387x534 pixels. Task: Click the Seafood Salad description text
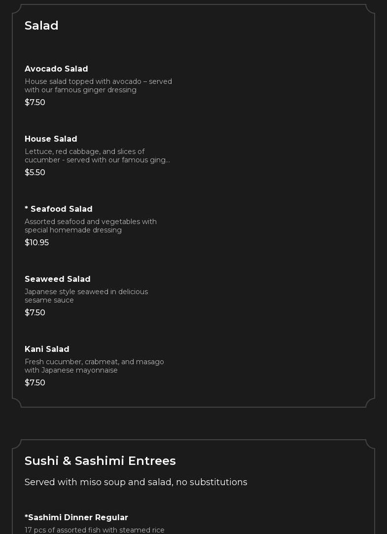click(x=91, y=226)
